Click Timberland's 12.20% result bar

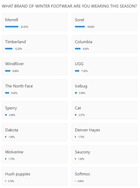9,49
